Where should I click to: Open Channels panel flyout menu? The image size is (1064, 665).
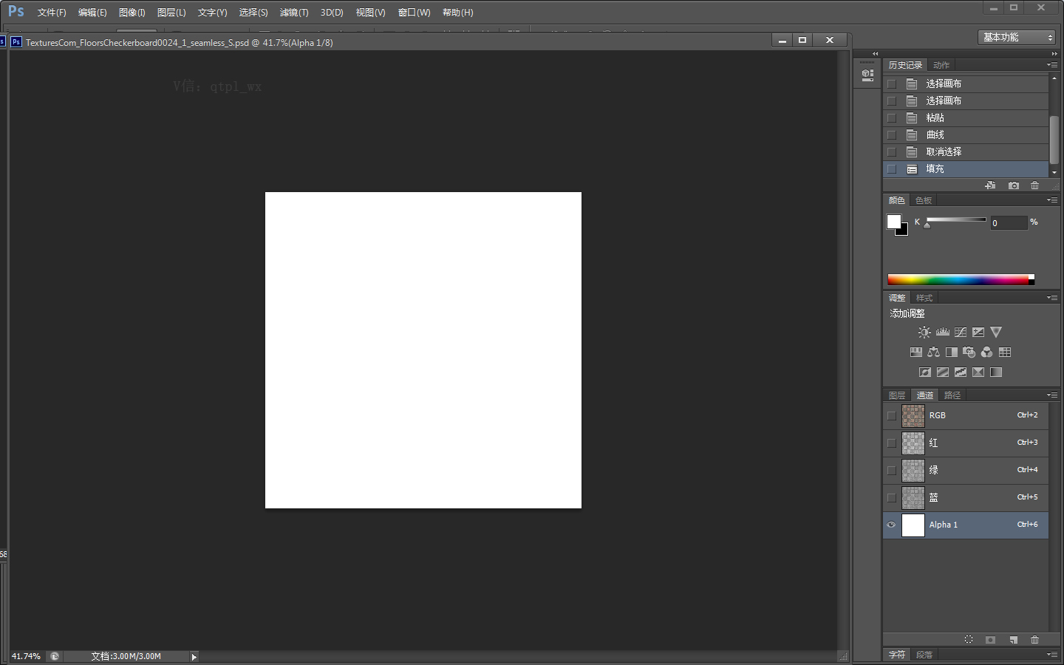[1052, 395]
